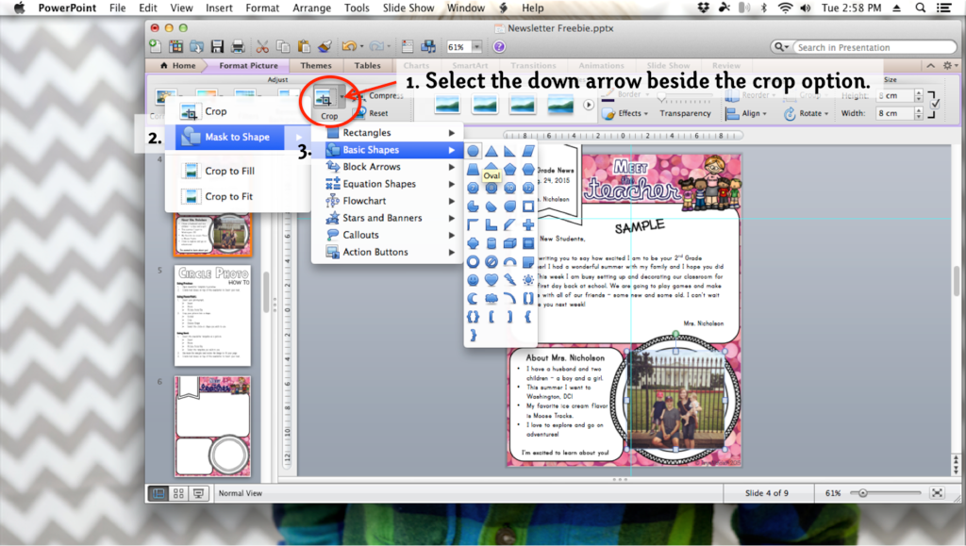Open the Rotate dropdown
Viewport: 966px width, 546px height.
point(807,113)
